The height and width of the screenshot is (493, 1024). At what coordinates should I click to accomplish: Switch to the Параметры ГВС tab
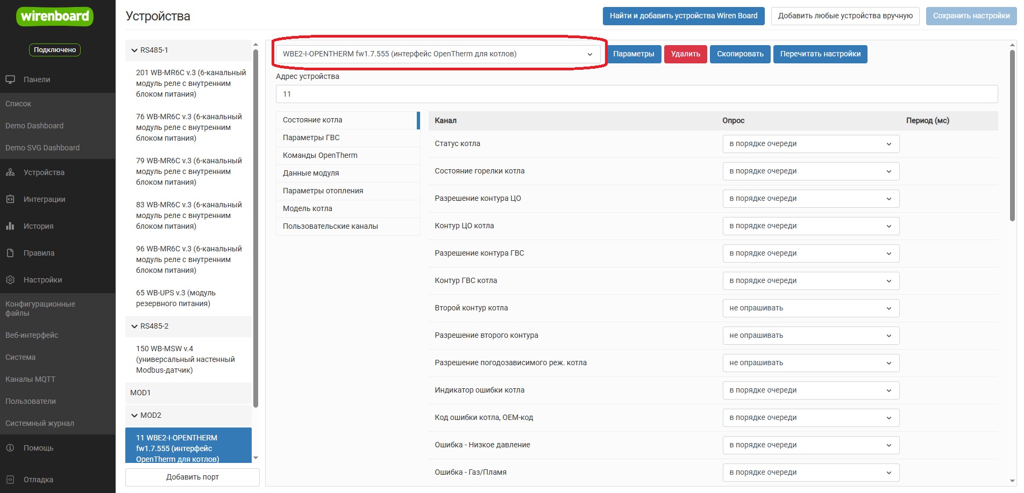[x=347, y=138]
